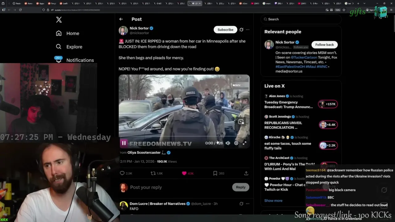Show more live broadcasts

[273, 200]
